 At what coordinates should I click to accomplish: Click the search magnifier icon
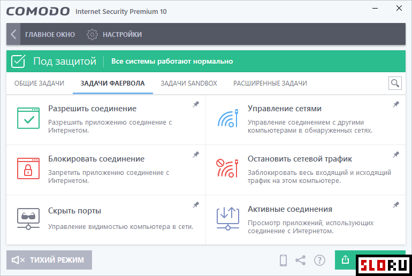point(395,83)
